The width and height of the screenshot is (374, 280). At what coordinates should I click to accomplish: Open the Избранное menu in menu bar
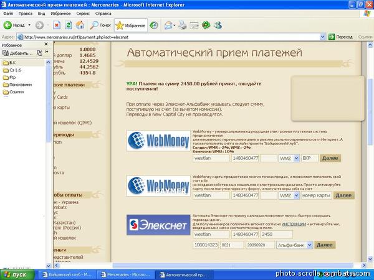click(60, 14)
